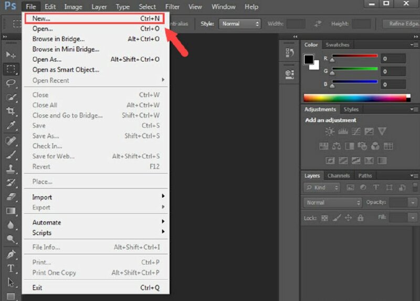Toggle pixel layer filter
420x301 pixels.
350,188
